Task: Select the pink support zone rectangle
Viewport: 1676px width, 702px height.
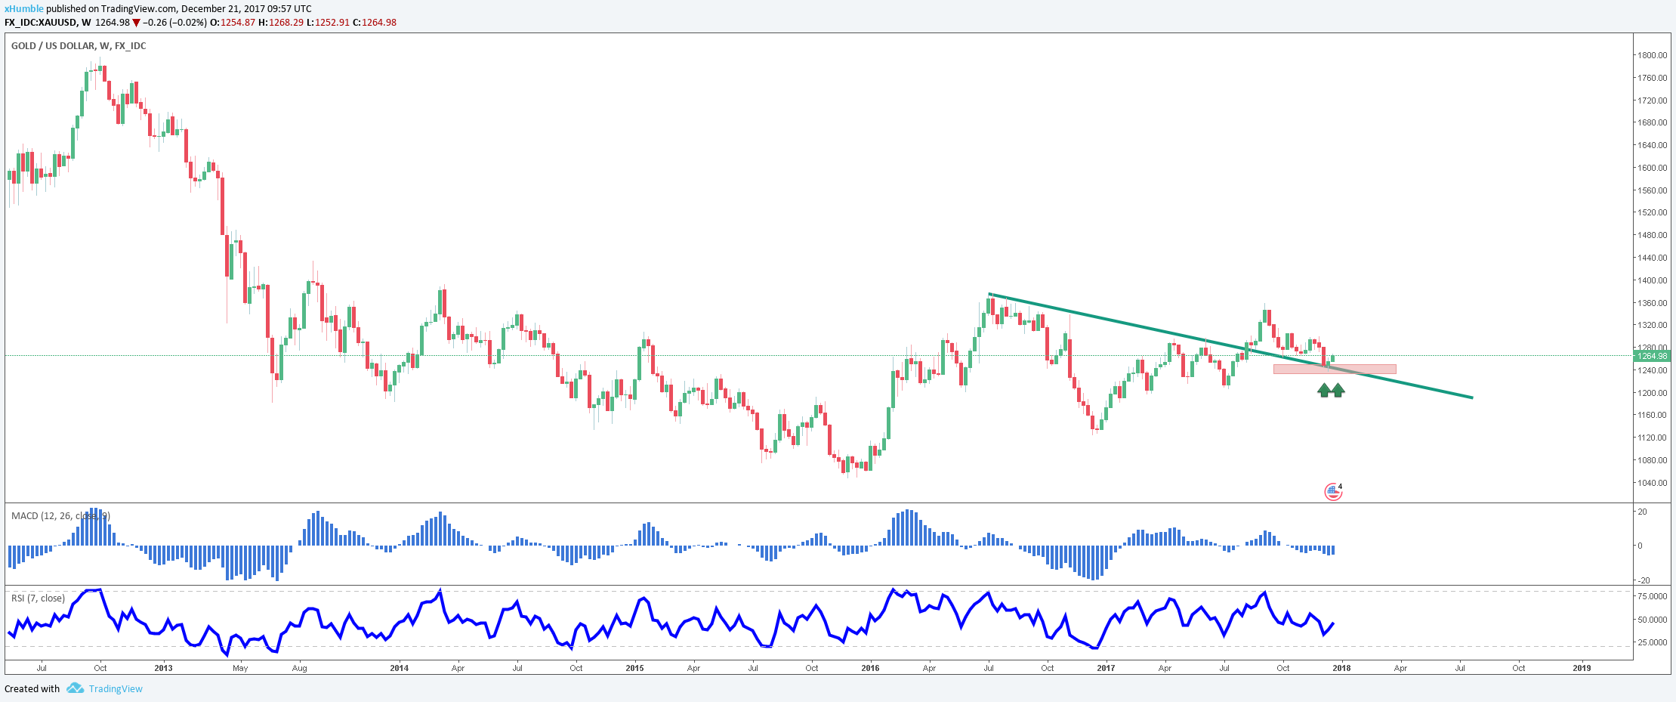Action: (x=1335, y=370)
